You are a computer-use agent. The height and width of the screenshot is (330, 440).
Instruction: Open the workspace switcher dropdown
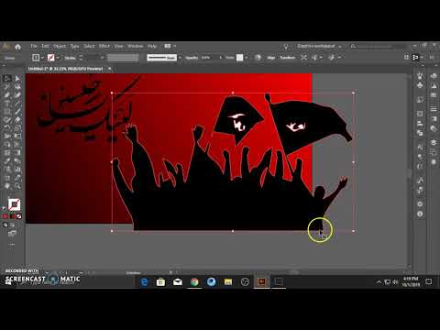click(x=319, y=46)
